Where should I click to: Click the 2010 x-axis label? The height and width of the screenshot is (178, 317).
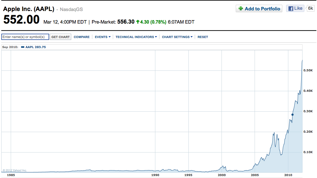(288, 175)
